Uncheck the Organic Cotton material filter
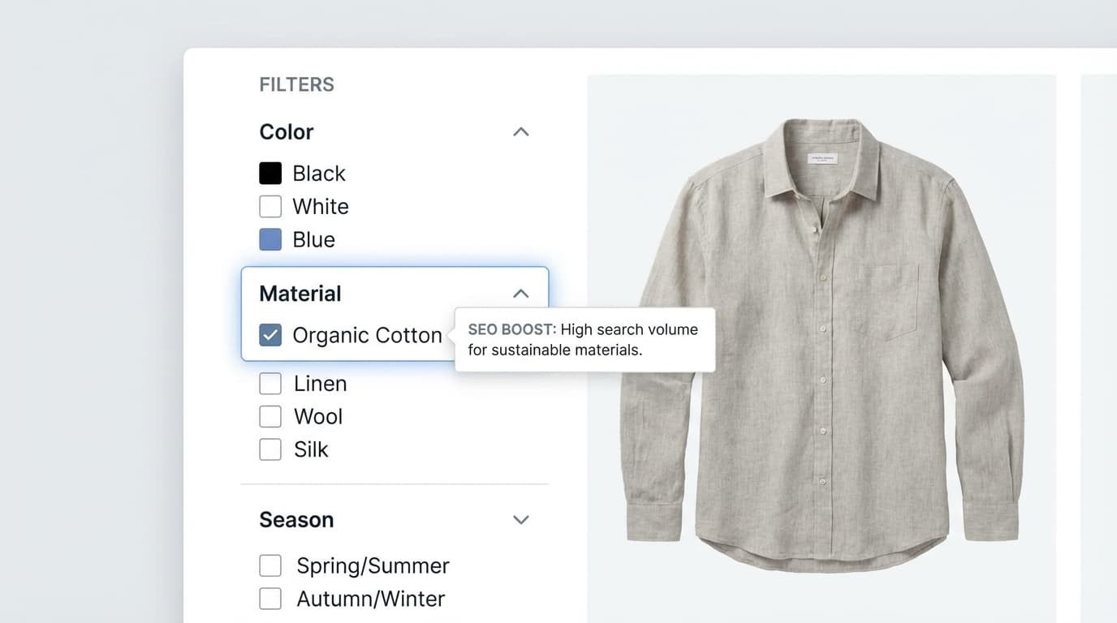The width and height of the screenshot is (1117, 623). pyautogui.click(x=270, y=334)
